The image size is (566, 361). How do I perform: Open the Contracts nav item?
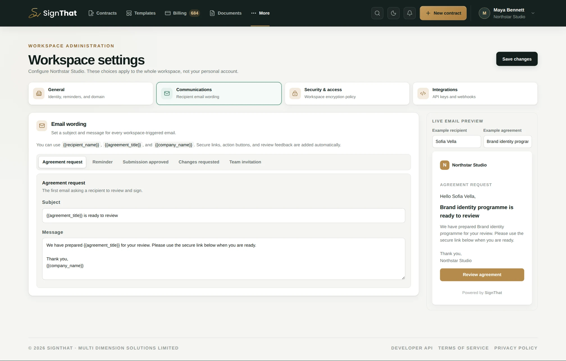pos(102,13)
